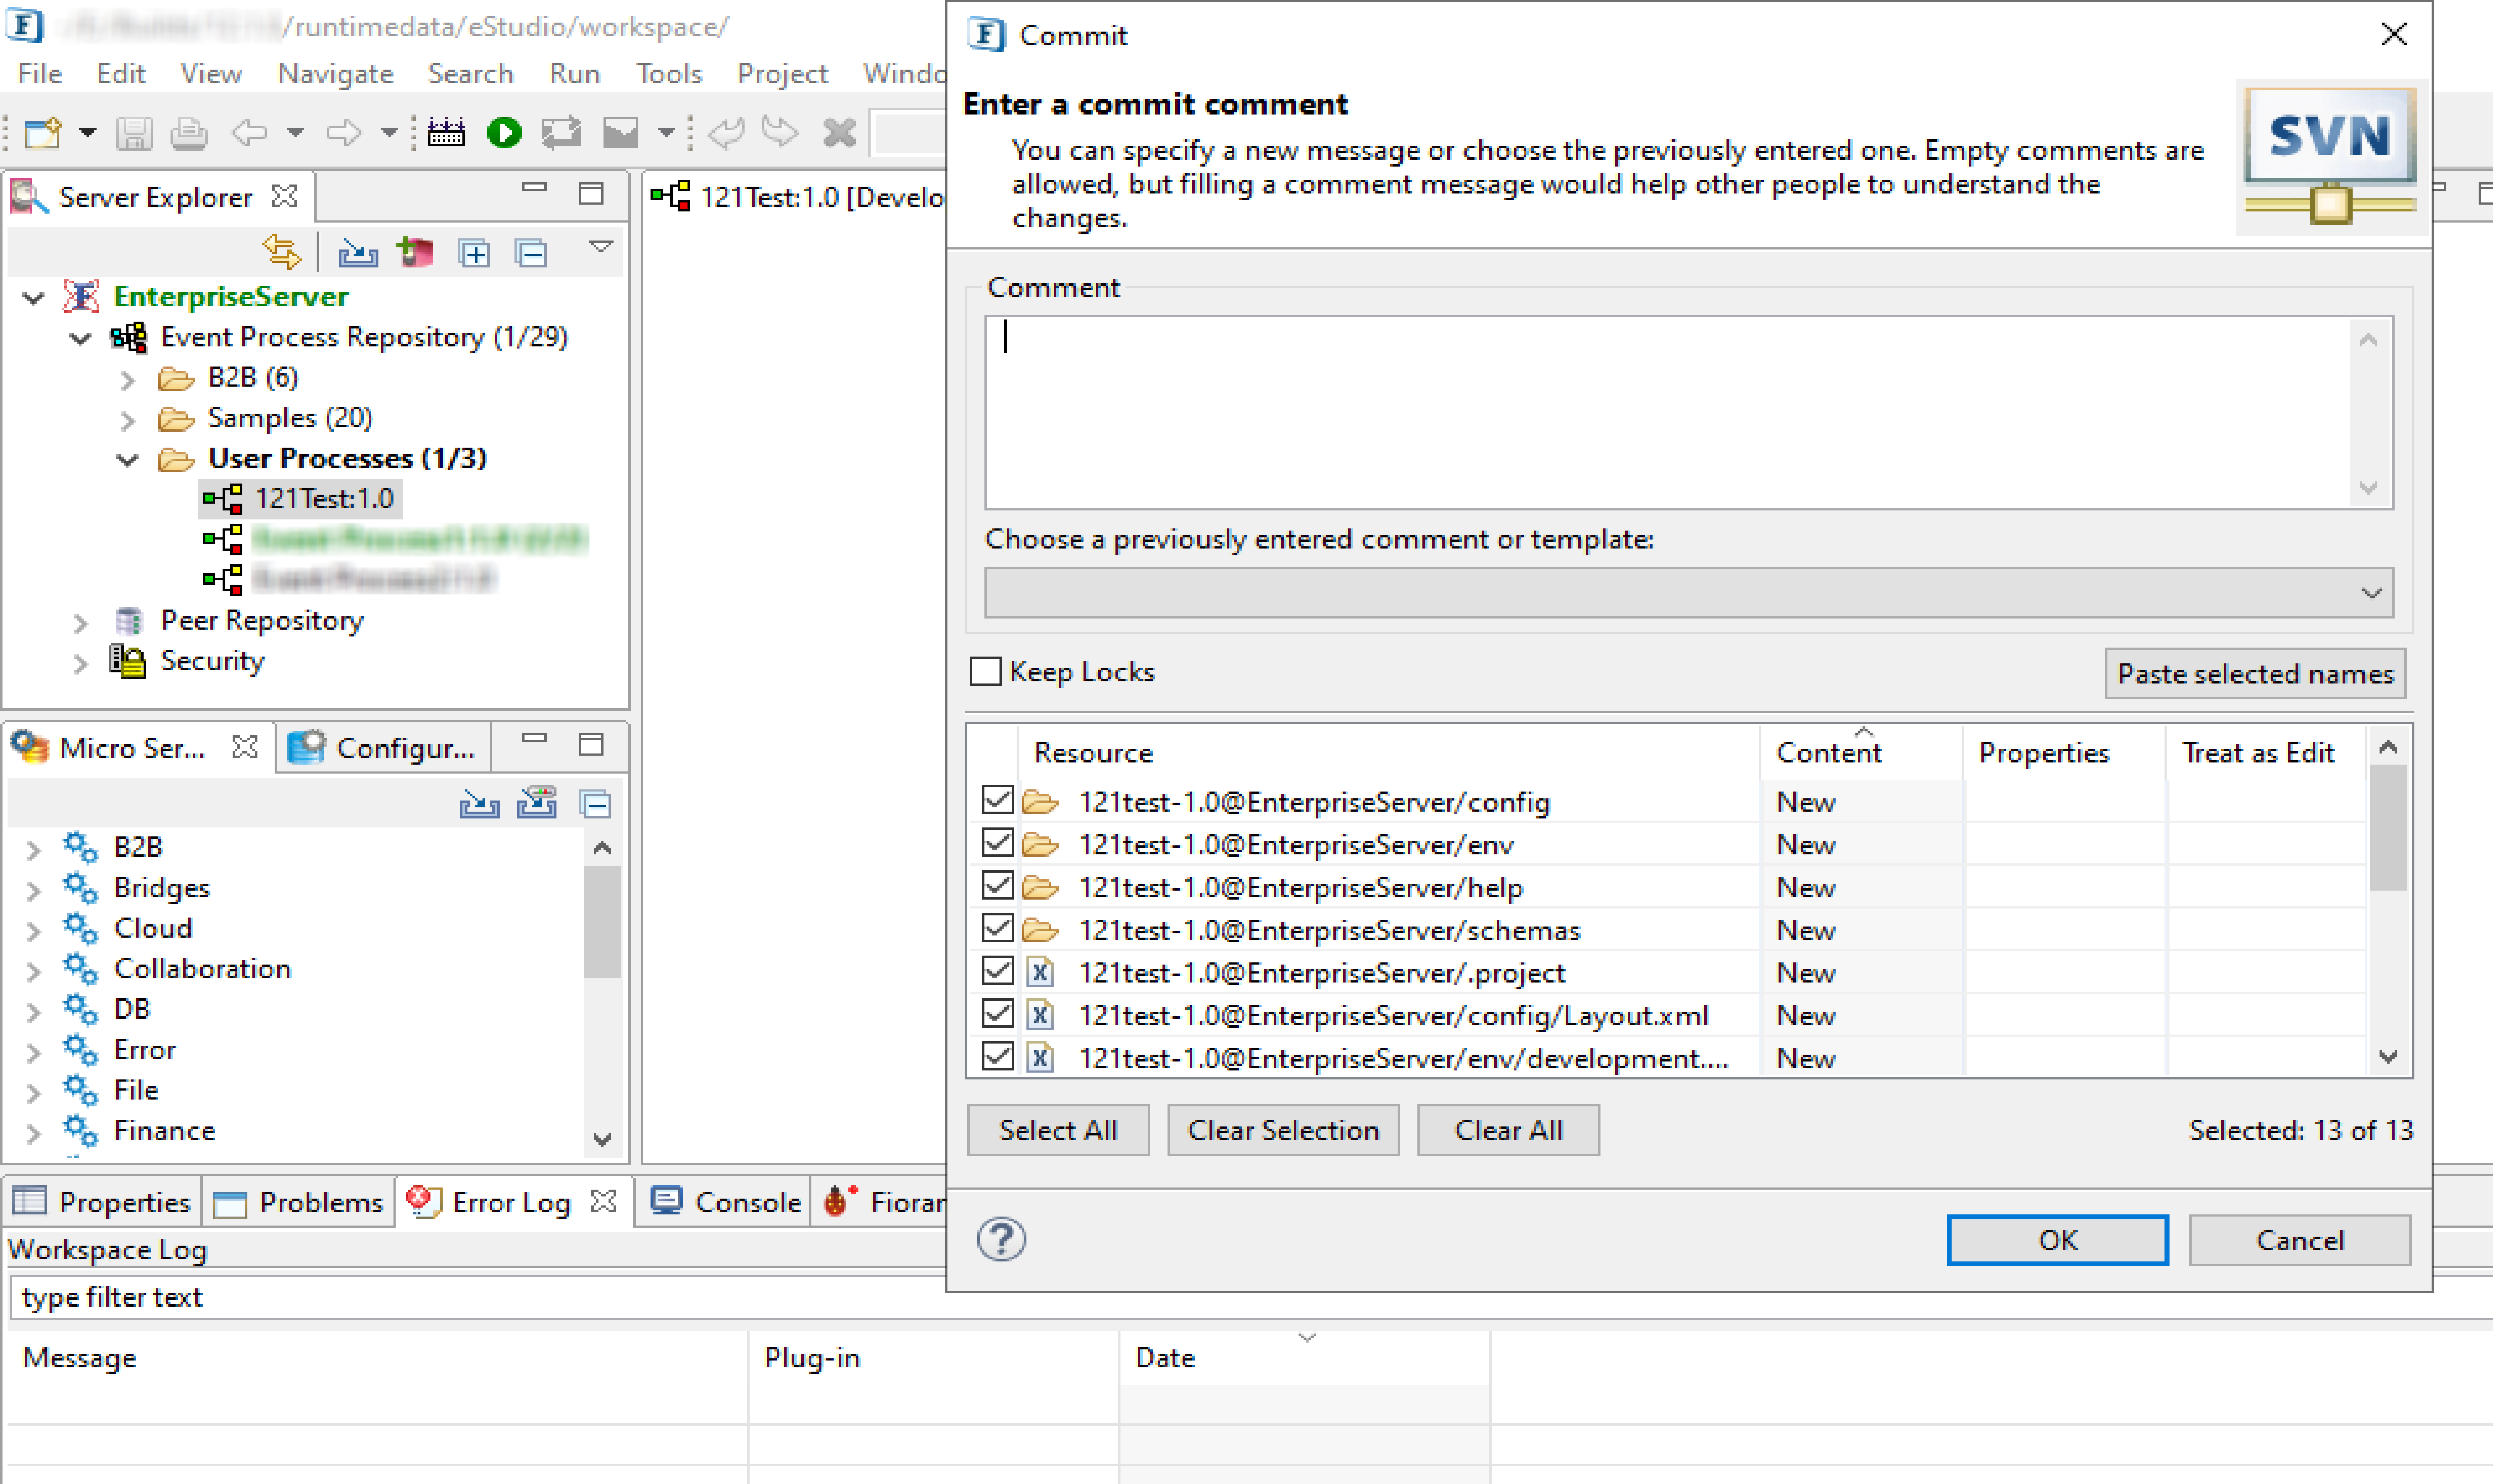Click the forward navigation arrow in toolbar
This screenshot has width=2493, height=1484.
coord(343,132)
